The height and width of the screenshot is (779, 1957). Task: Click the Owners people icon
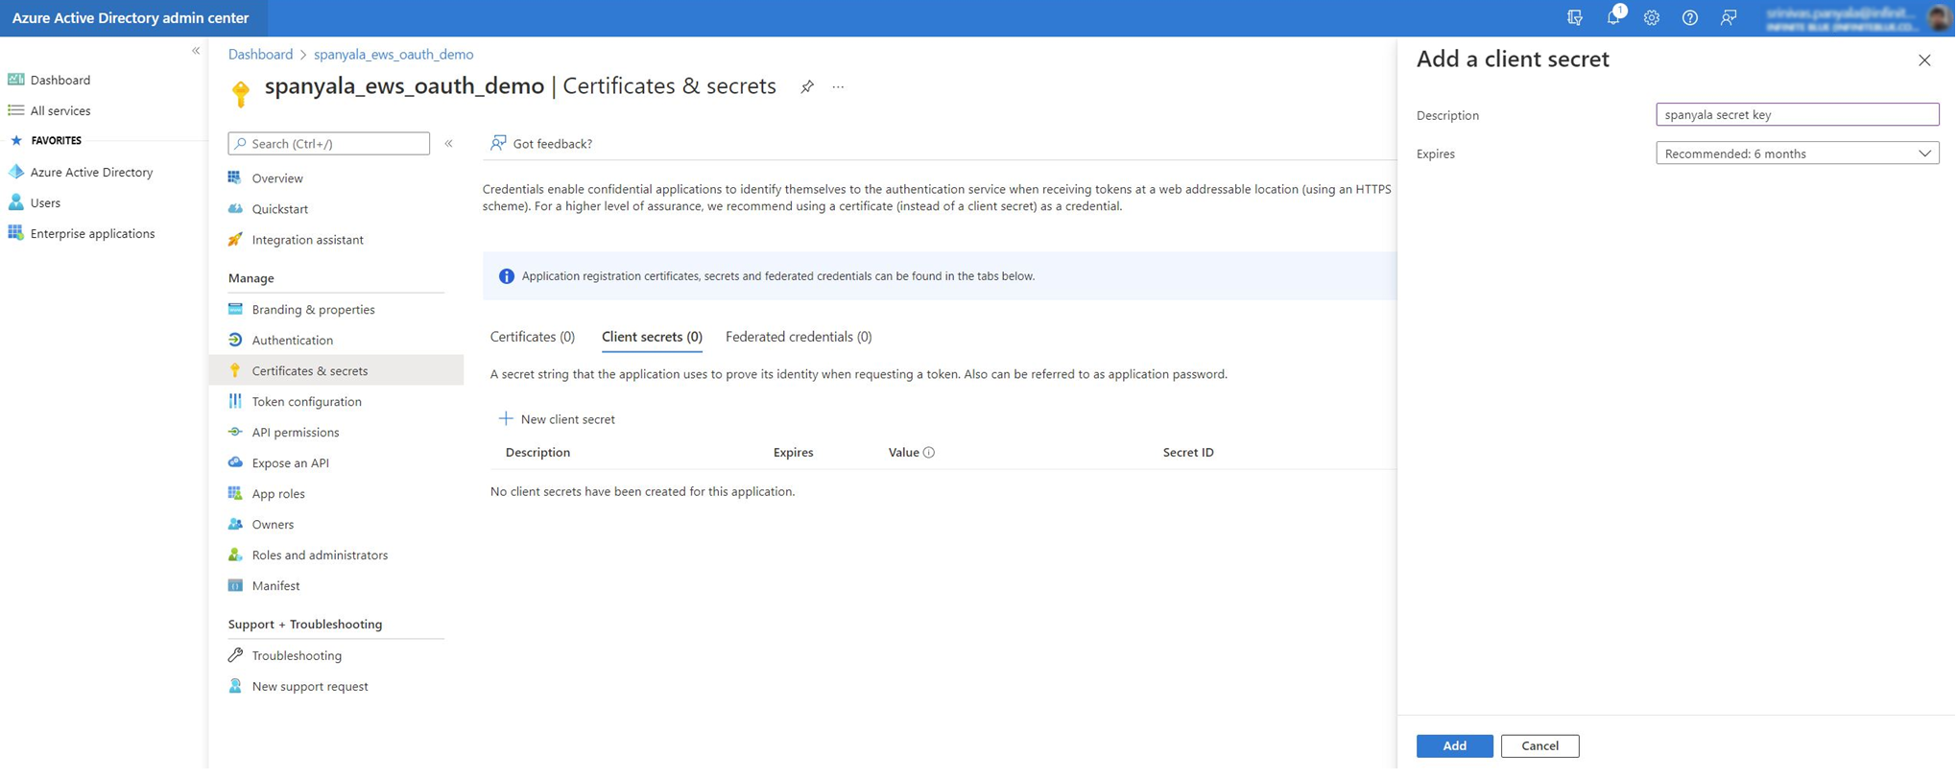point(235,524)
